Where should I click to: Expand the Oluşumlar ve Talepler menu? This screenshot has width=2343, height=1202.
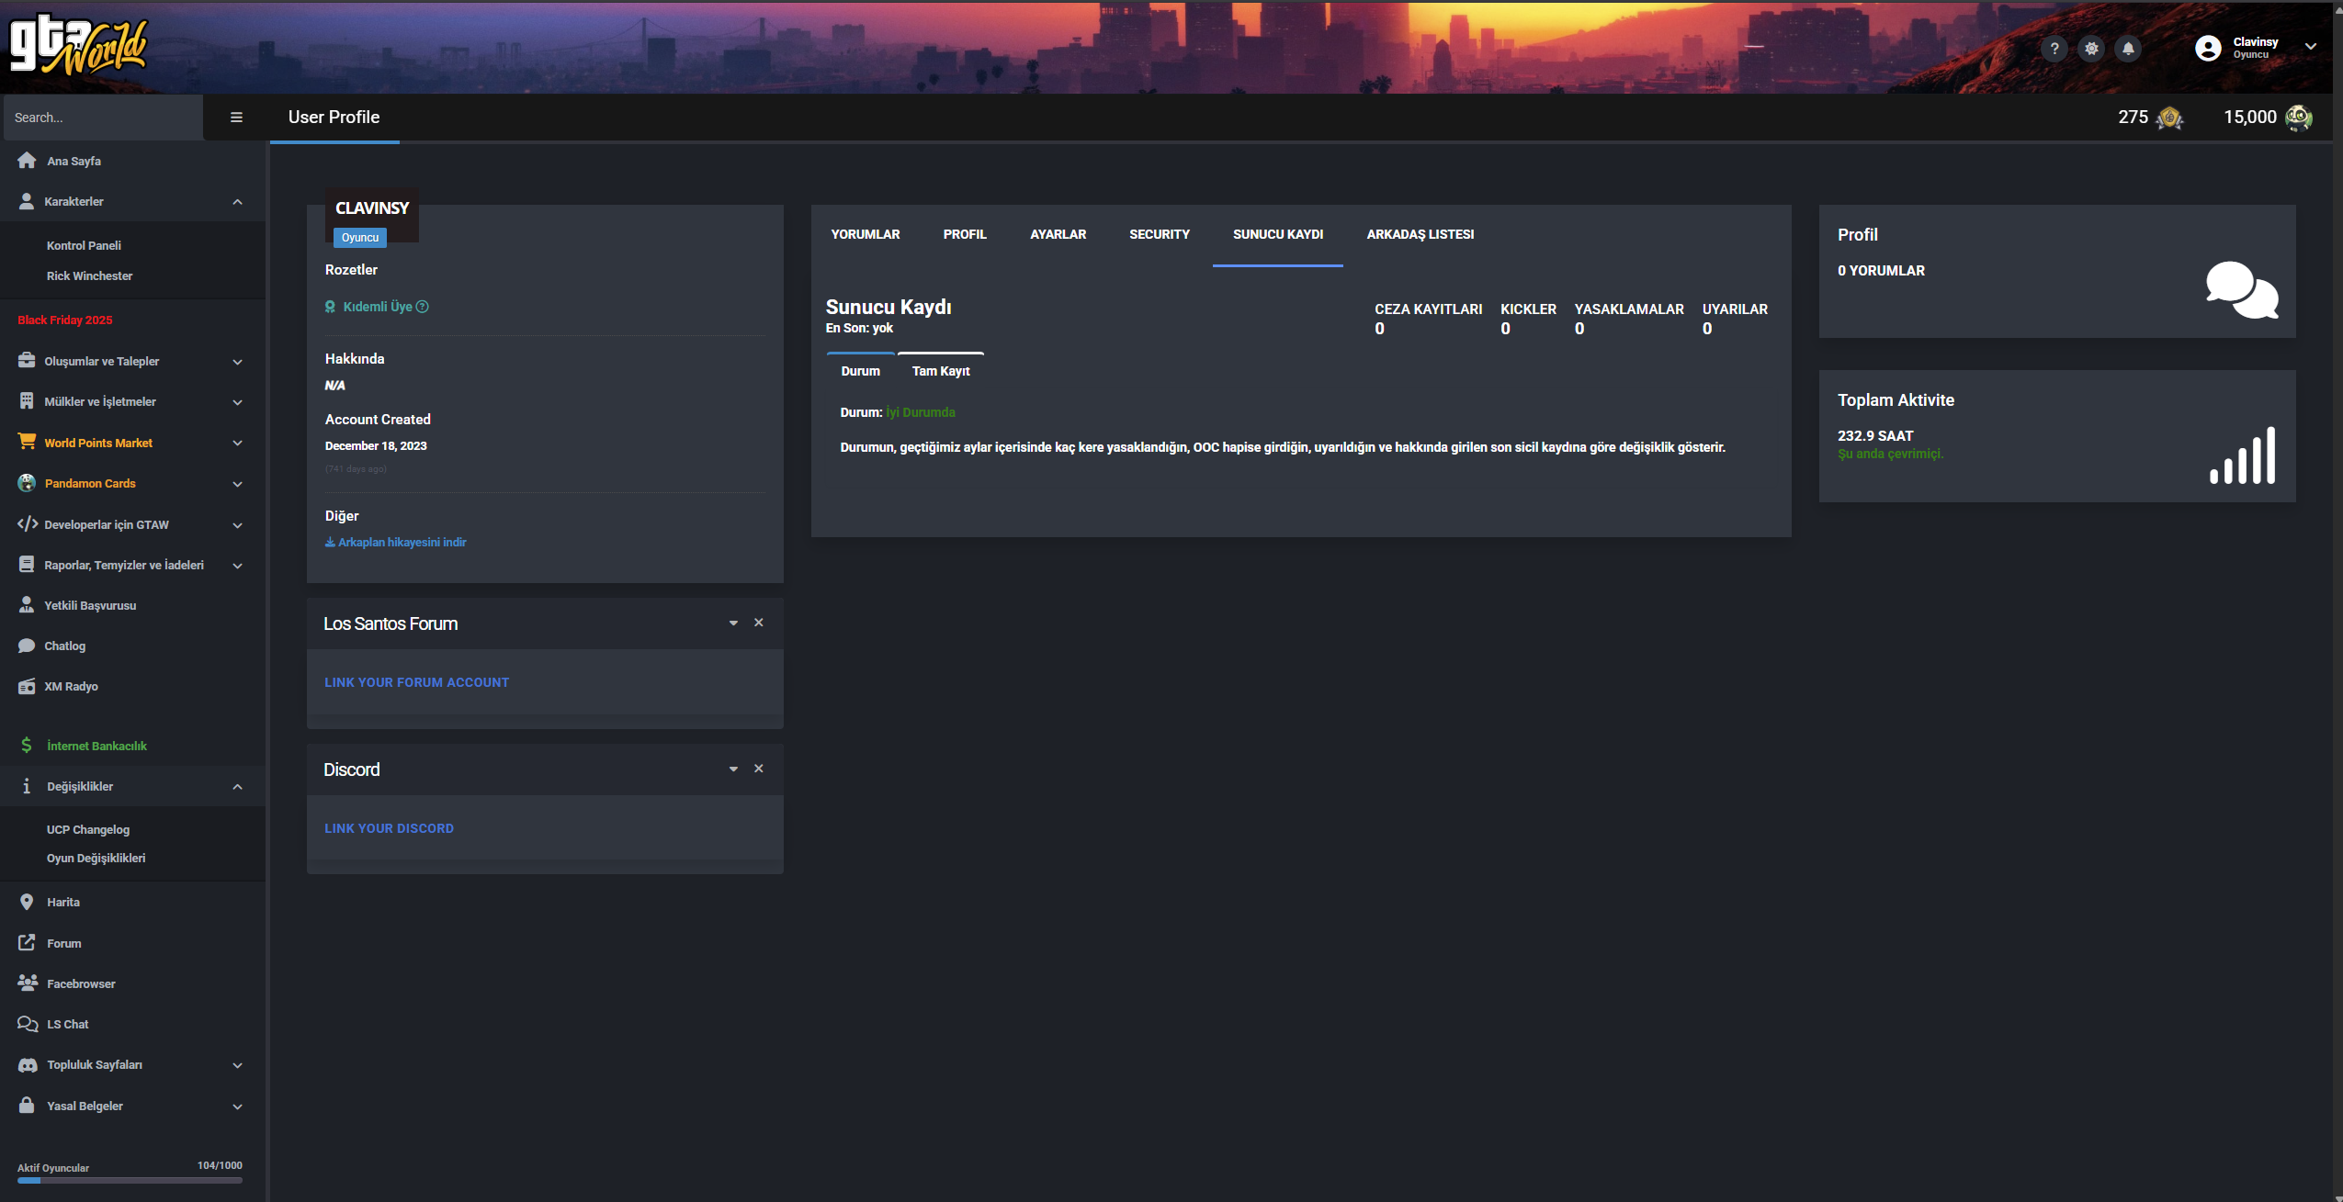click(238, 362)
